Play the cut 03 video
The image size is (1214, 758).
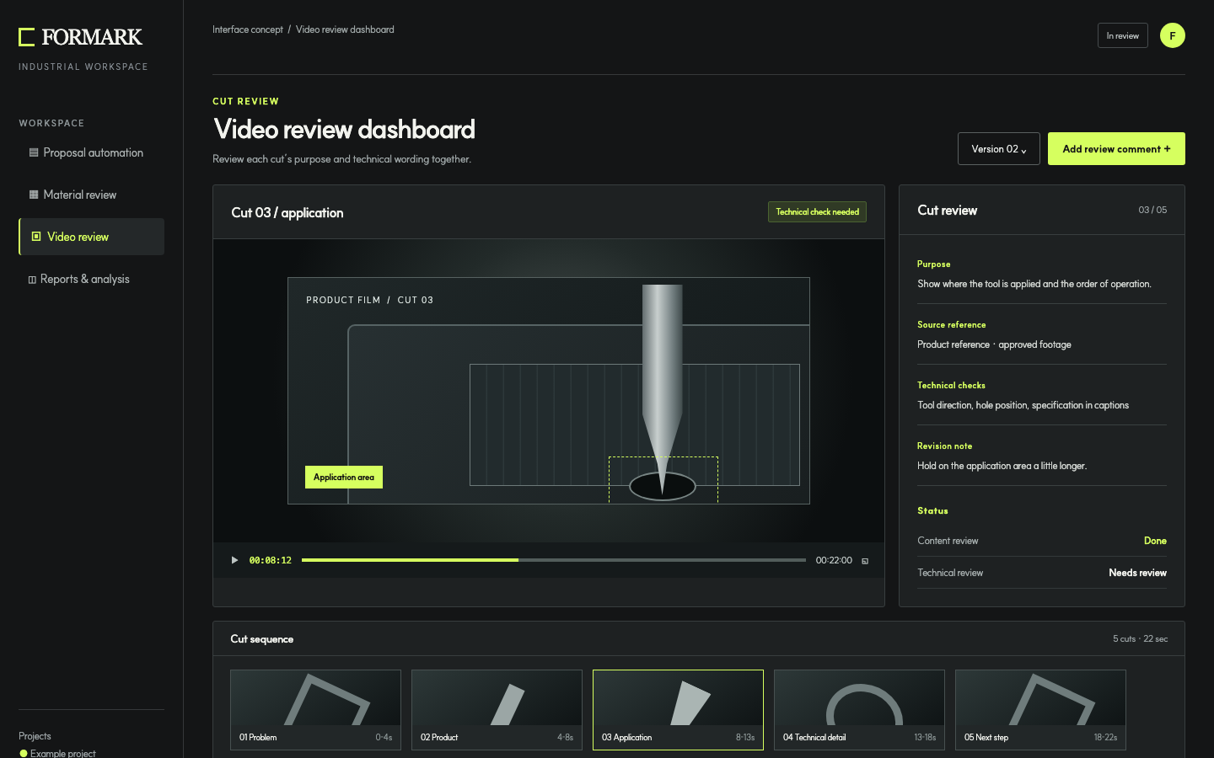point(234,560)
